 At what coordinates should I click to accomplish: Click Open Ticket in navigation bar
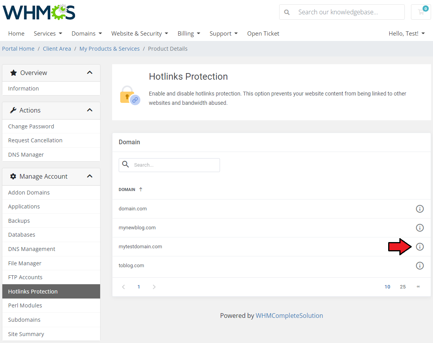[x=263, y=33]
